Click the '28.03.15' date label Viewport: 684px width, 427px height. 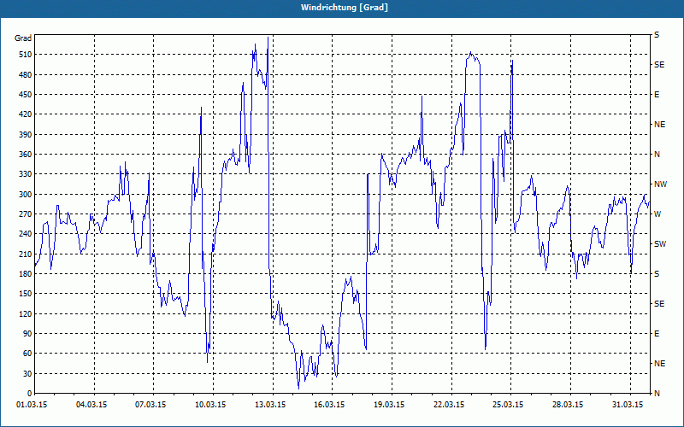click(x=568, y=405)
